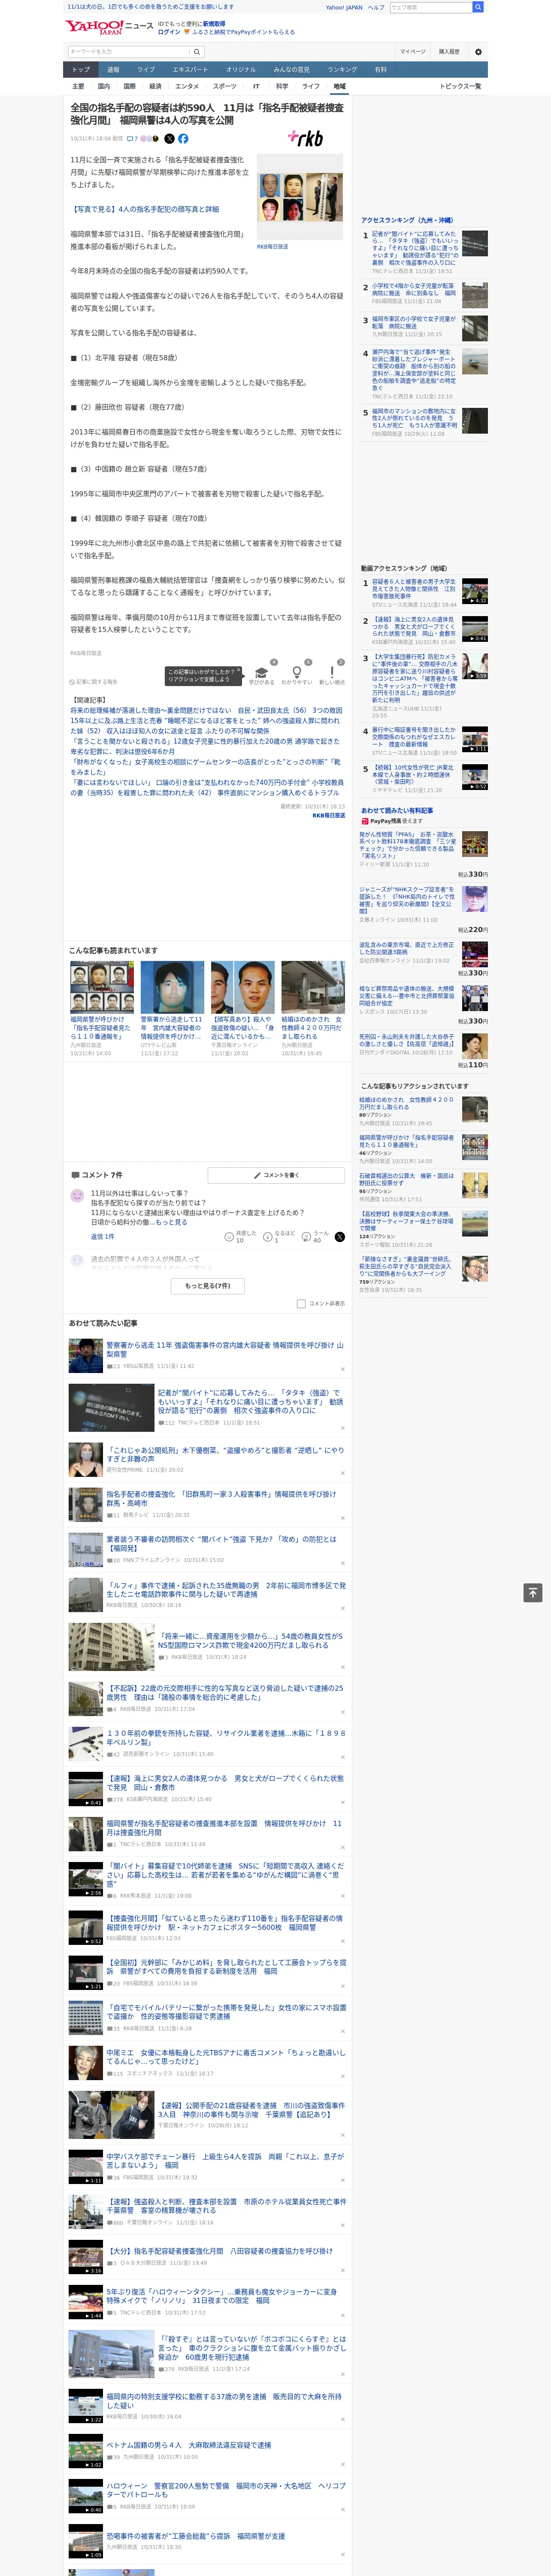Click the コメントを書く button

pyautogui.click(x=276, y=1175)
